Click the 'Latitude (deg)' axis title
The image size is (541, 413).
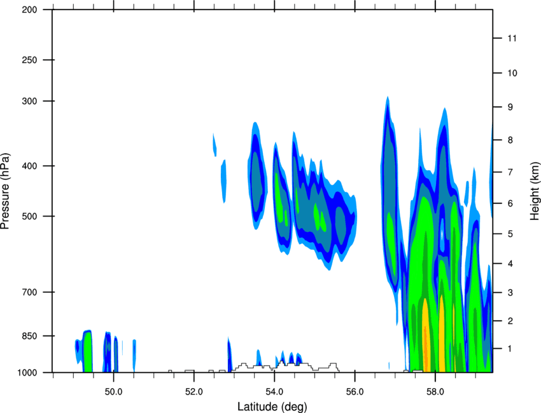tap(272, 407)
